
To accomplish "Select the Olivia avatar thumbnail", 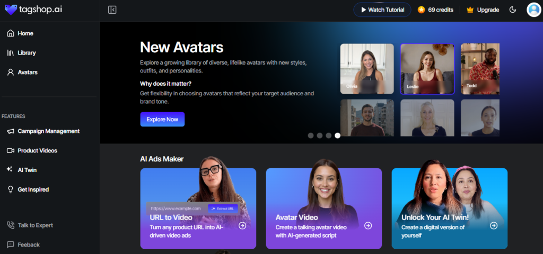I will pos(367,69).
